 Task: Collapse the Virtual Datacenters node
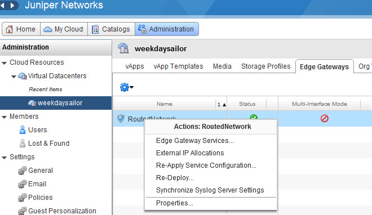14,76
